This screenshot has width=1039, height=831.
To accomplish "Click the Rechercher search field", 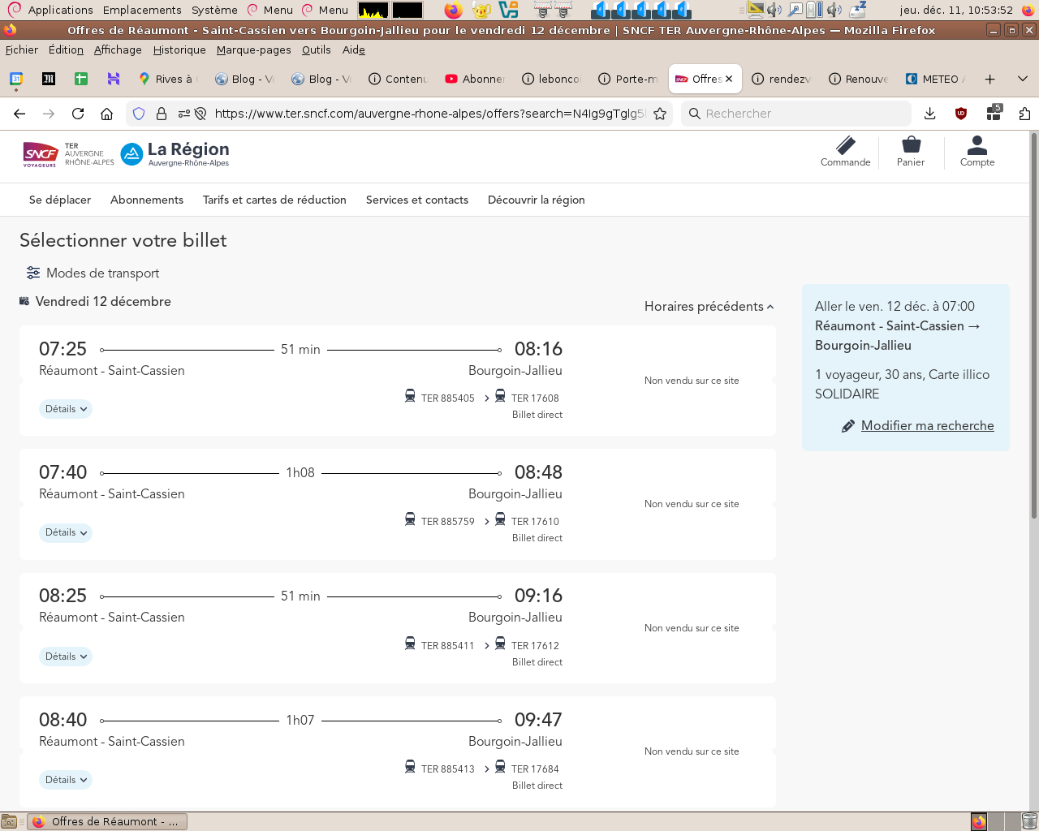I will 795,114.
